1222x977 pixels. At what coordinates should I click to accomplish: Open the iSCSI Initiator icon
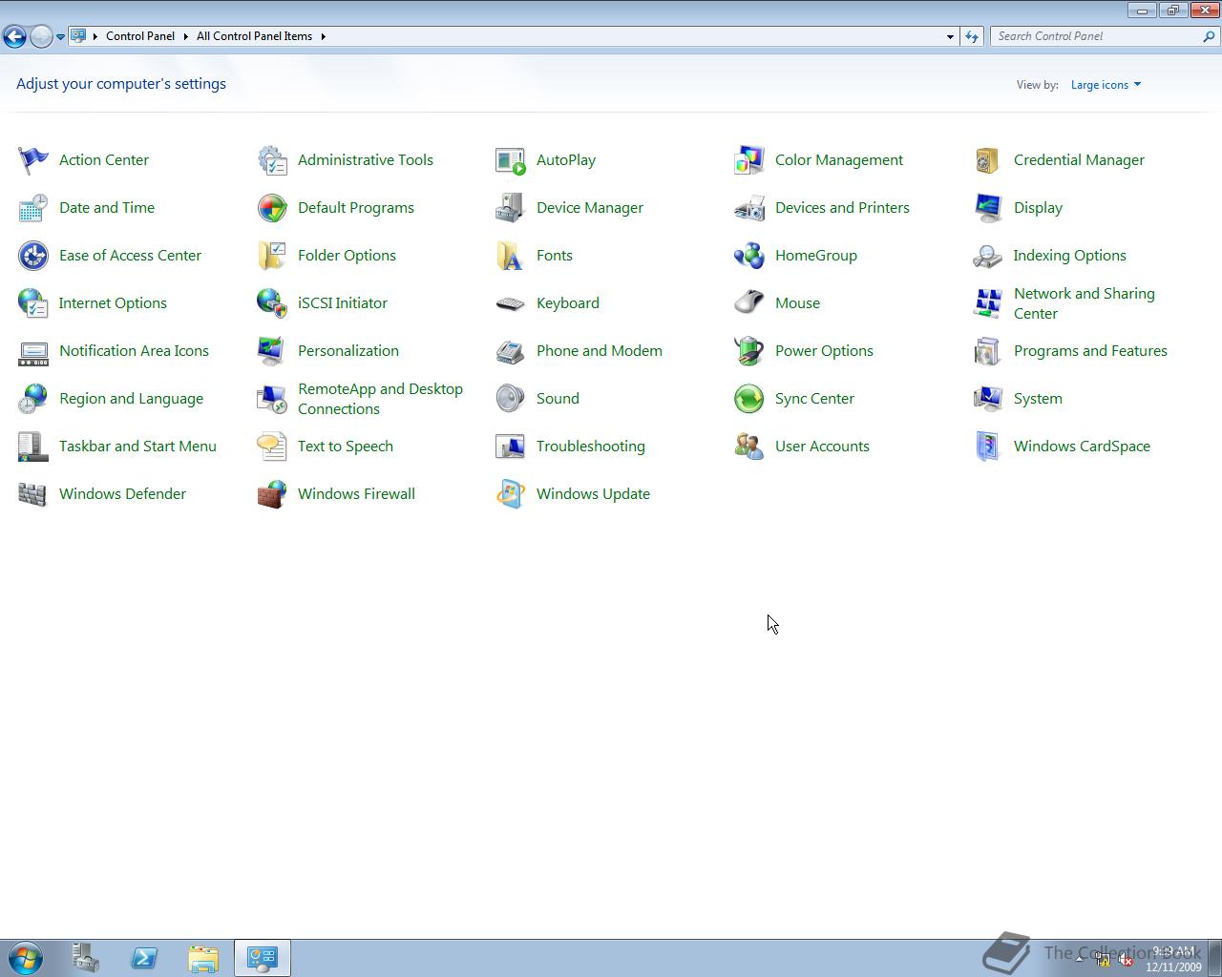[x=272, y=303]
